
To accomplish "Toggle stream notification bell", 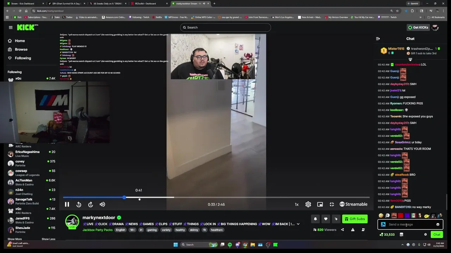I will 315,219.
